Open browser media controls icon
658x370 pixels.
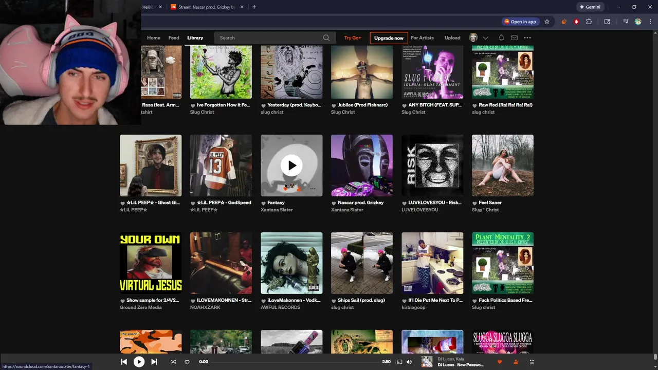point(626,22)
